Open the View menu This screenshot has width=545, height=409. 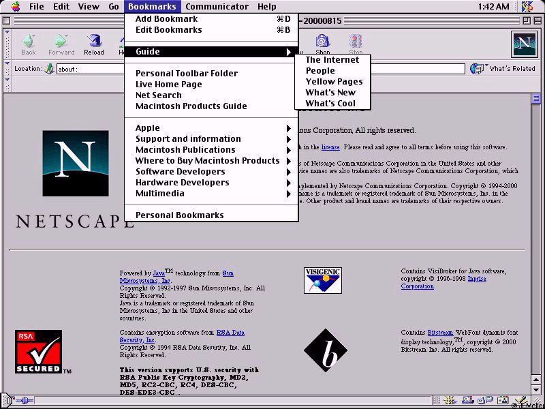click(x=89, y=7)
